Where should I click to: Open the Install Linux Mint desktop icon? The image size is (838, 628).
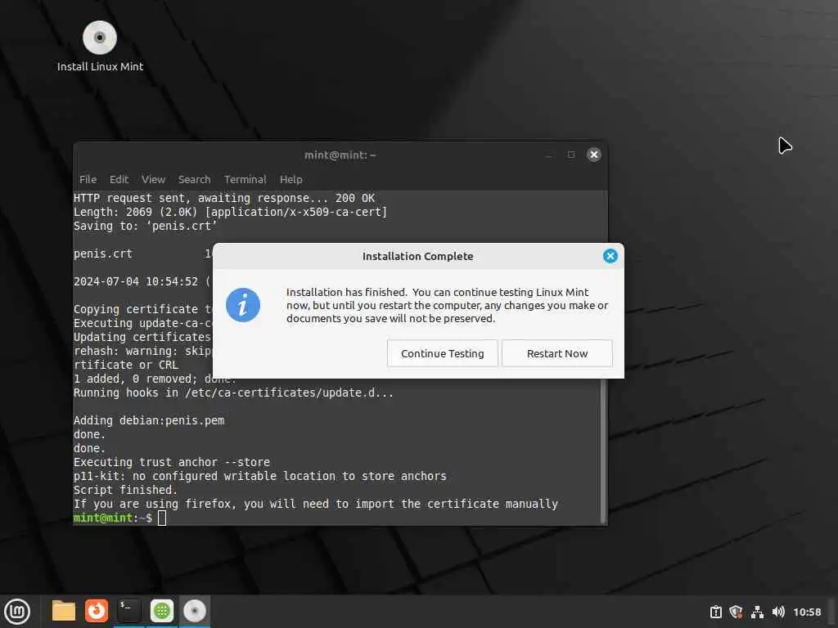tap(100, 47)
